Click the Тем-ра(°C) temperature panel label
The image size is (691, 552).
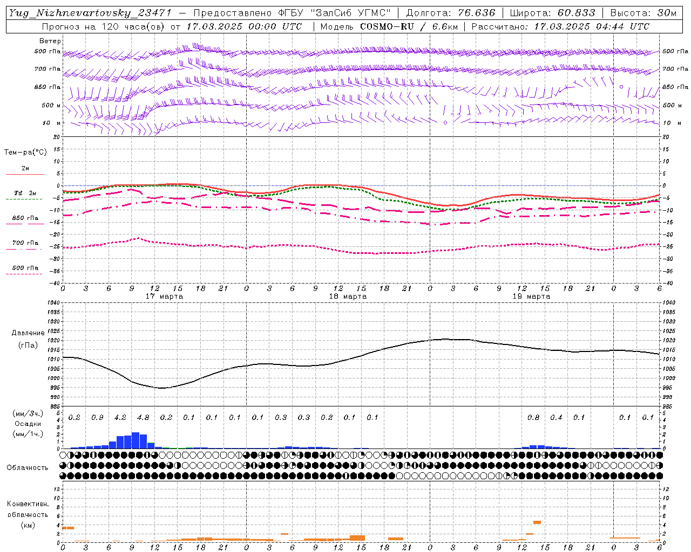(x=26, y=153)
